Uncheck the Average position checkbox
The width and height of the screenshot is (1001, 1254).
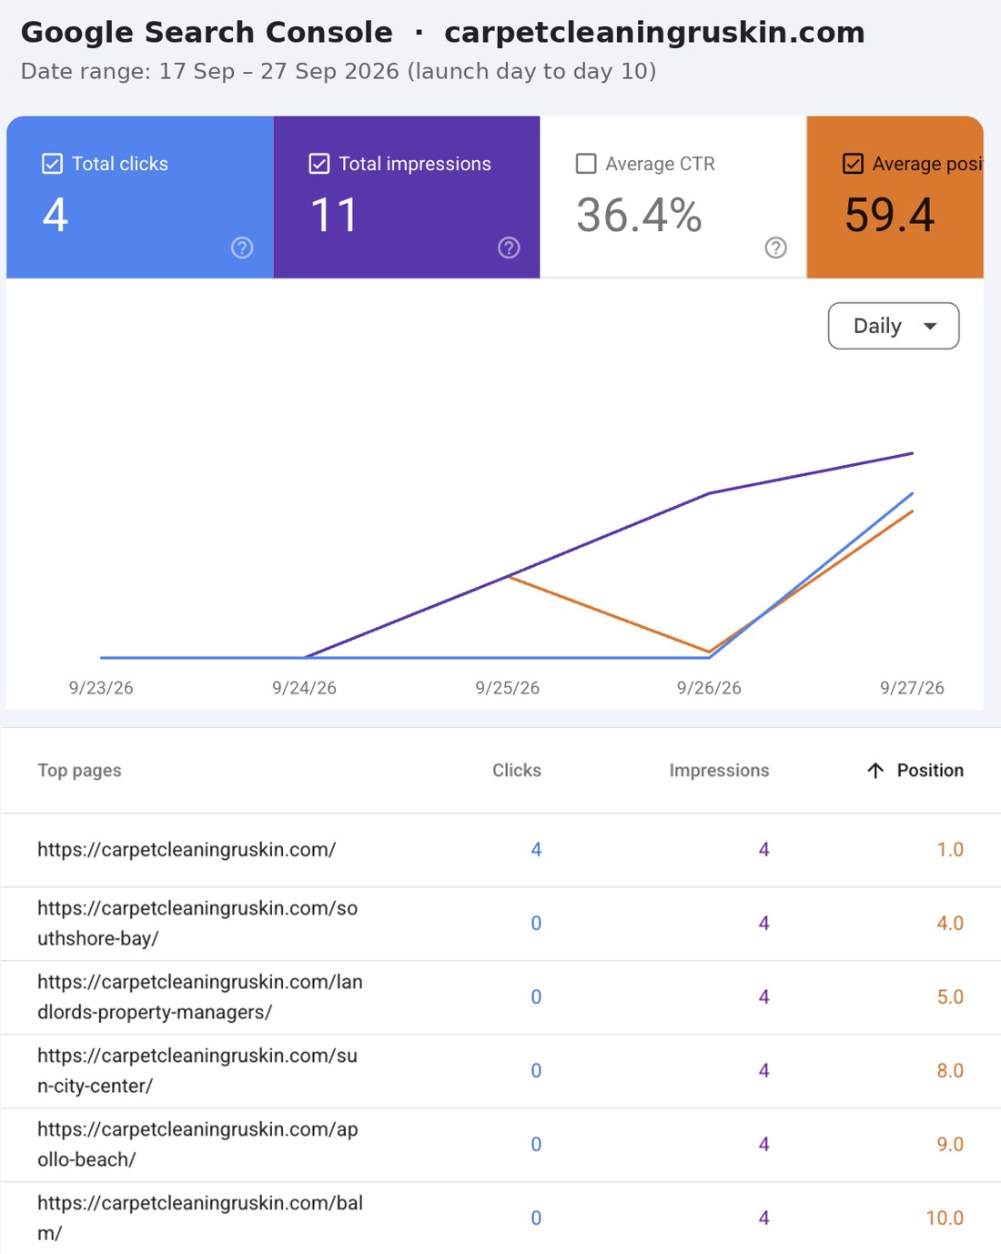(x=853, y=164)
